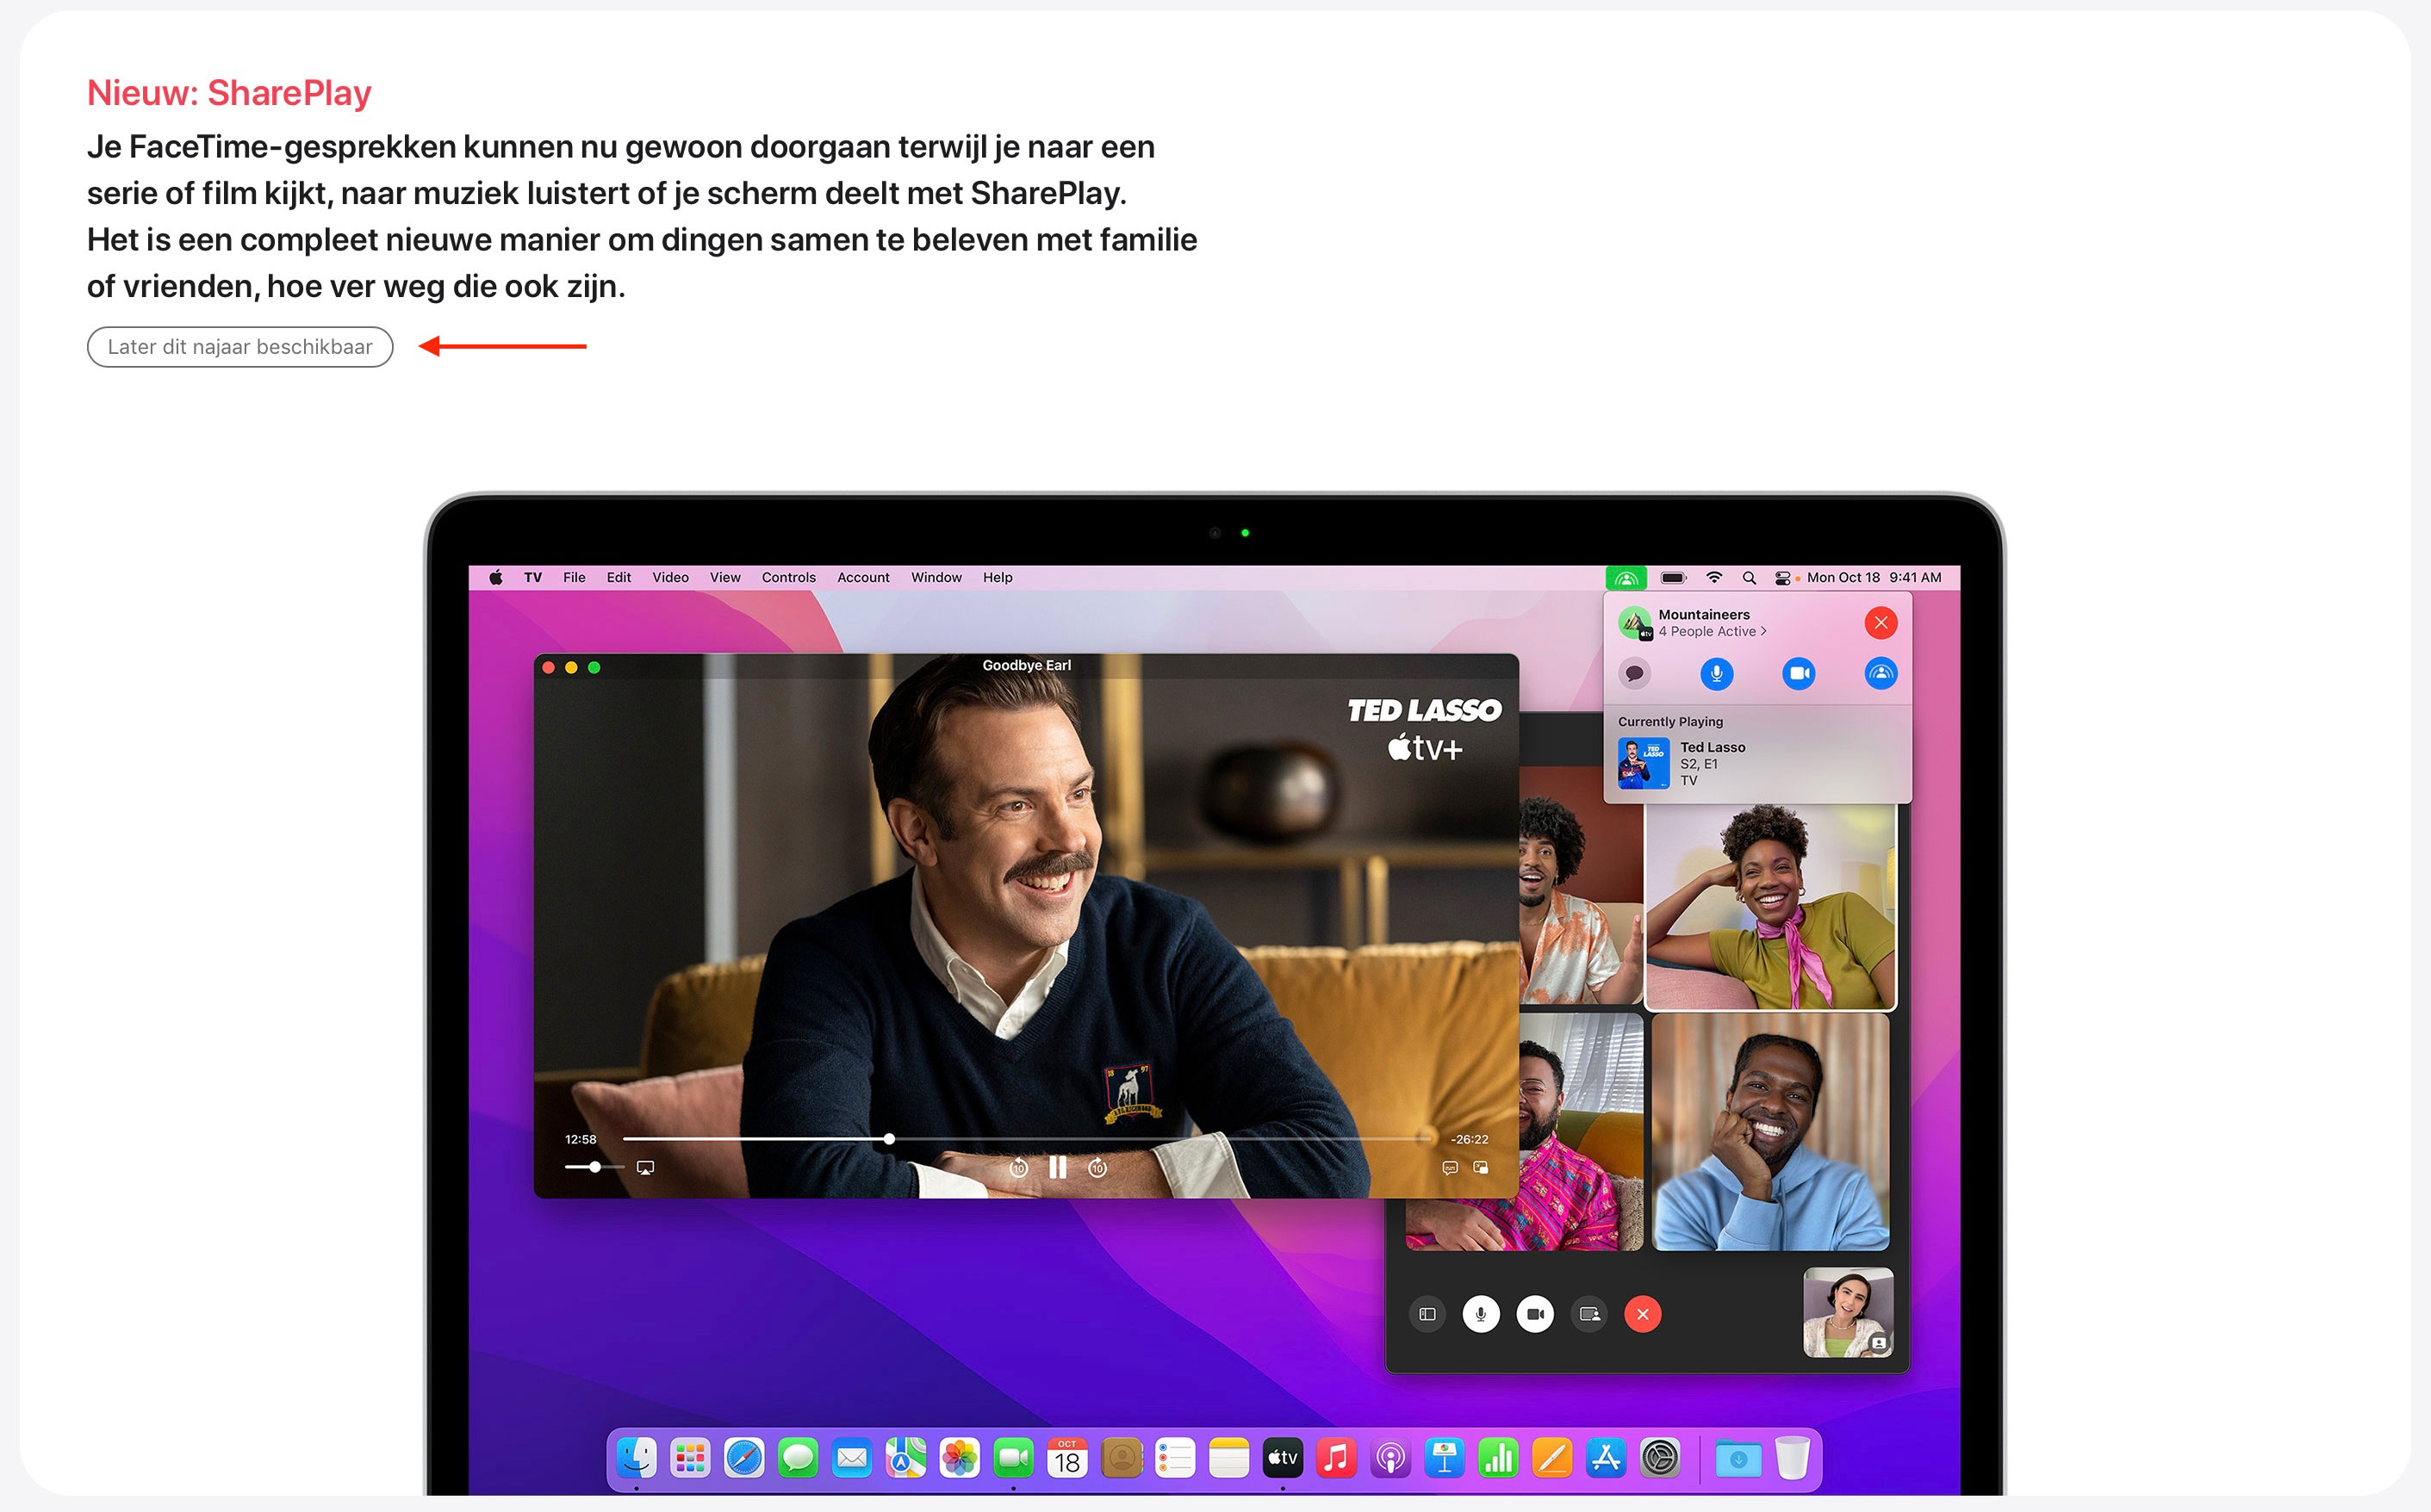Open the Apple menu

(496, 577)
